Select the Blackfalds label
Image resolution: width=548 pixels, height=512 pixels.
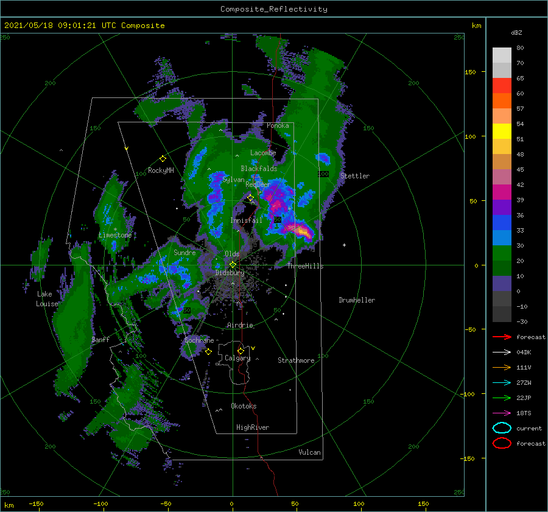click(259, 169)
